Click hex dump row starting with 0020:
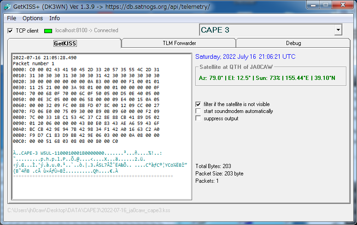 [x=86, y=82]
